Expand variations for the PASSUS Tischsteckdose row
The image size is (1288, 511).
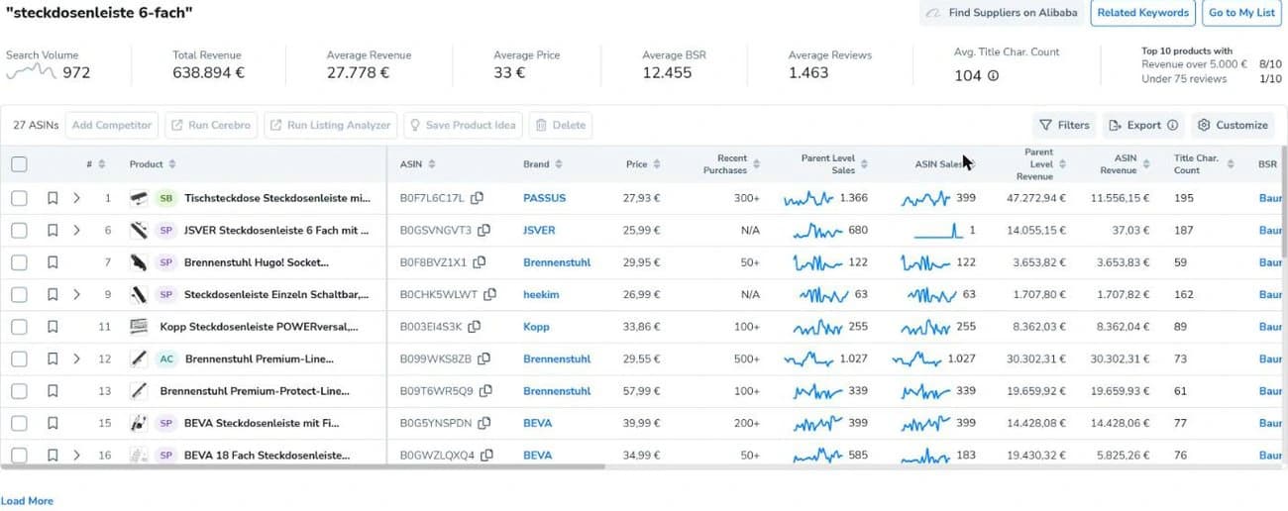tap(76, 198)
